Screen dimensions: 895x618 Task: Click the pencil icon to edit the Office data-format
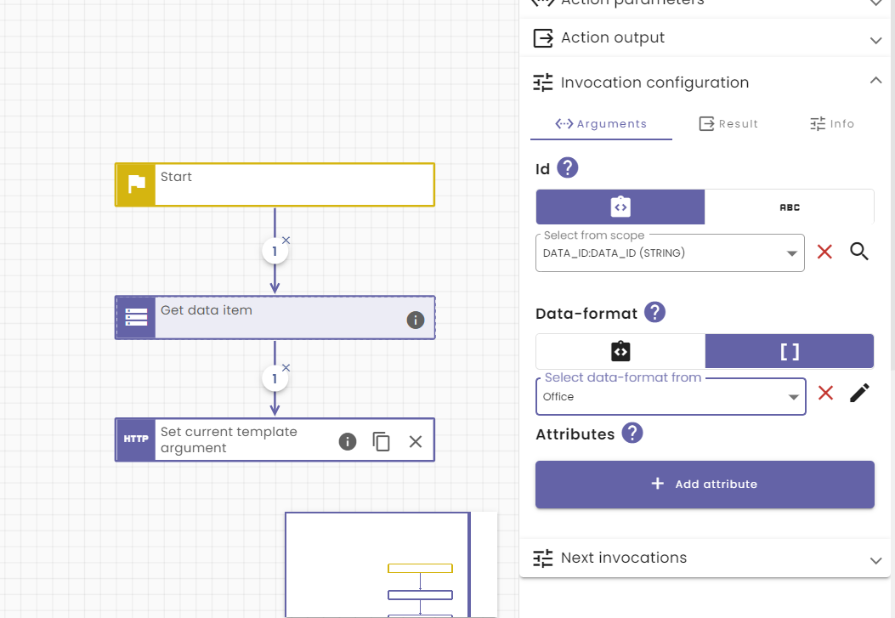(858, 392)
